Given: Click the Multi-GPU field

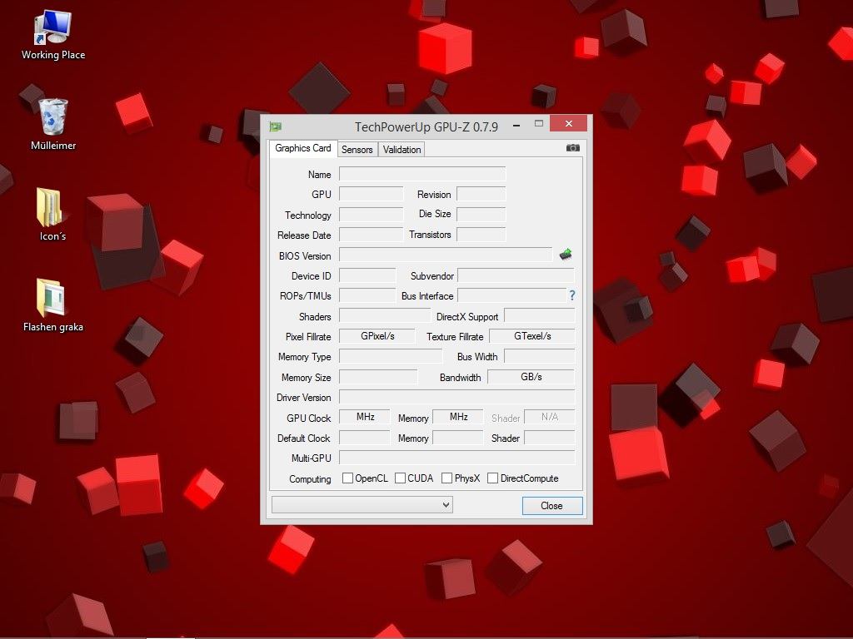Looking at the screenshot, I should point(456,458).
